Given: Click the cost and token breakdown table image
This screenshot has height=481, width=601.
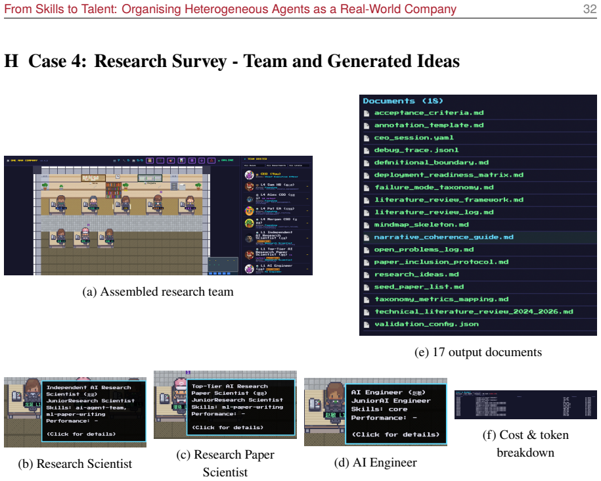Looking at the screenshot, I should (x=525, y=404).
